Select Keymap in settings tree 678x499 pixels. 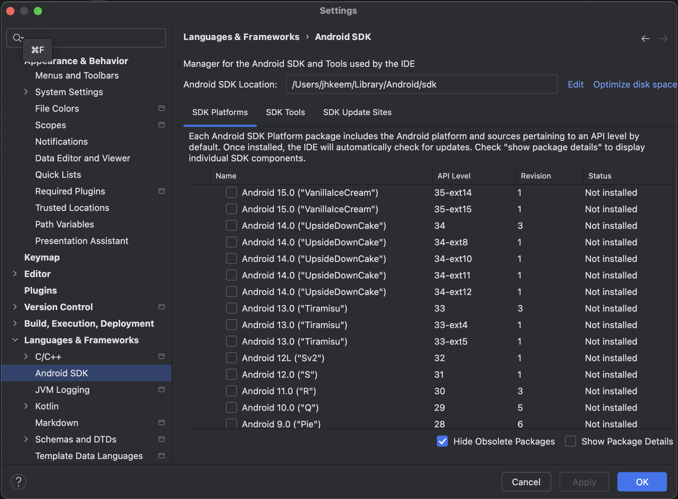(42, 257)
